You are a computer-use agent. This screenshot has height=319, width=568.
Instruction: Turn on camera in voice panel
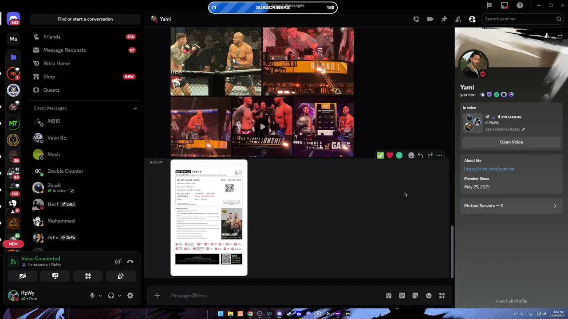pos(23,276)
